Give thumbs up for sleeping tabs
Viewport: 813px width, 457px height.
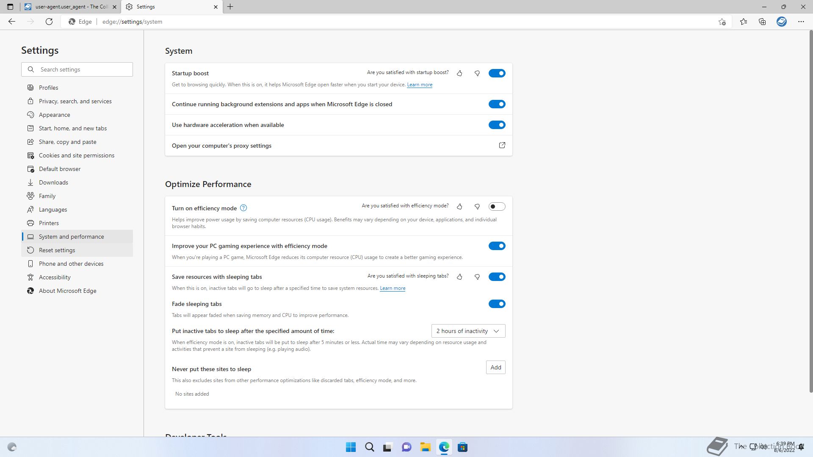pyautogui.click(x=459, y=277)
